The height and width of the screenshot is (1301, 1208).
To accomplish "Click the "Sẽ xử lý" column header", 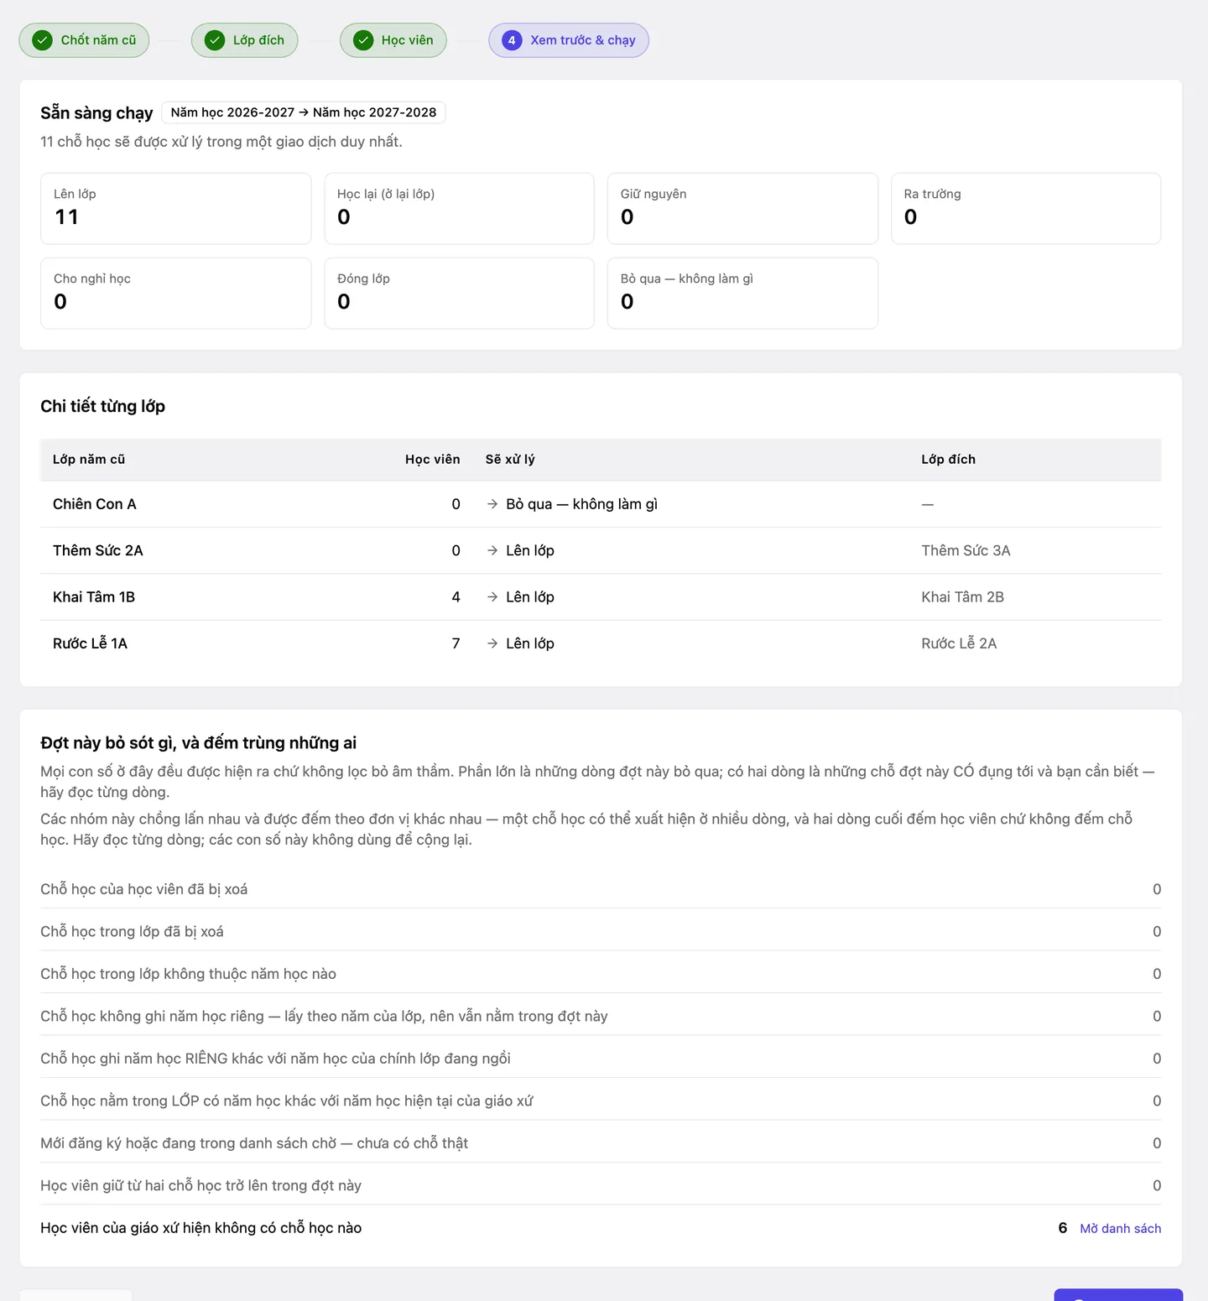I will 510,460.
